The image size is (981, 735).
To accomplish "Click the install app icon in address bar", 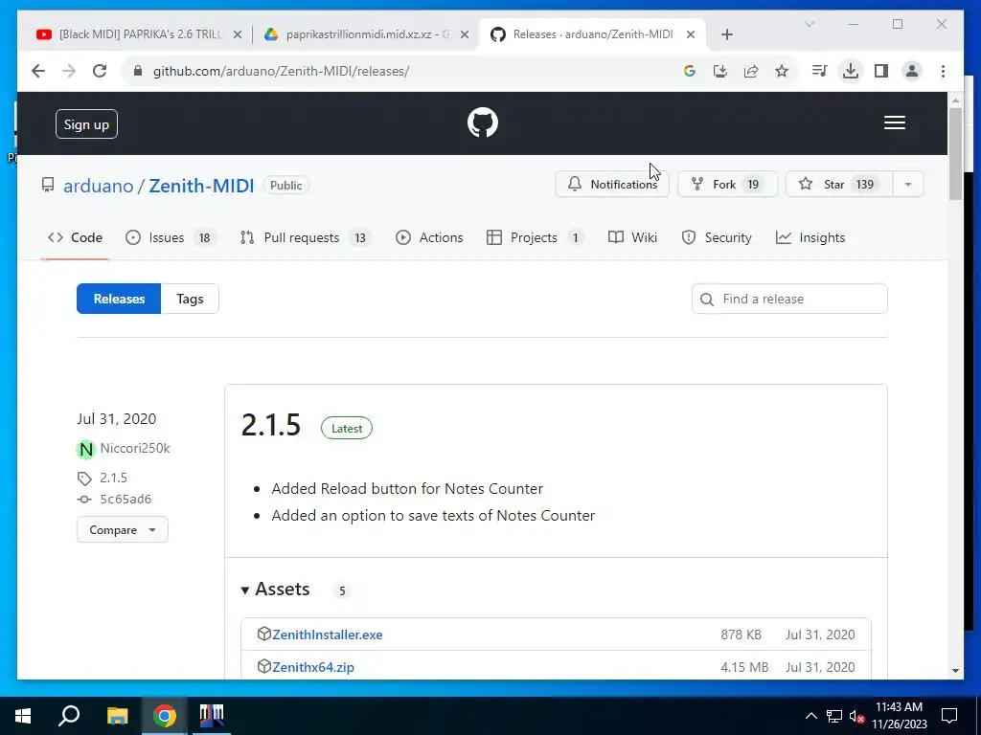I will click(720, 71).
